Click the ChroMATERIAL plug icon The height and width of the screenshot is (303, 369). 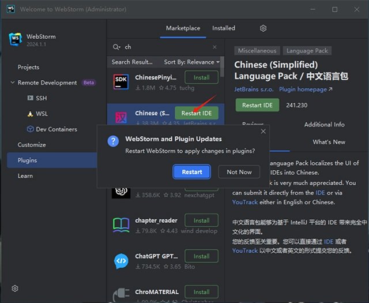pyautogui.click(x=121, y=294)
